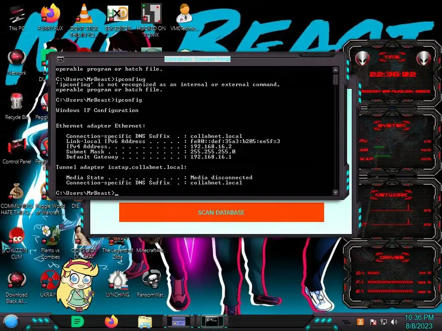Open the VM0Technic desktop shortcut
Screen dimensions: 442x331
(185, 17)
